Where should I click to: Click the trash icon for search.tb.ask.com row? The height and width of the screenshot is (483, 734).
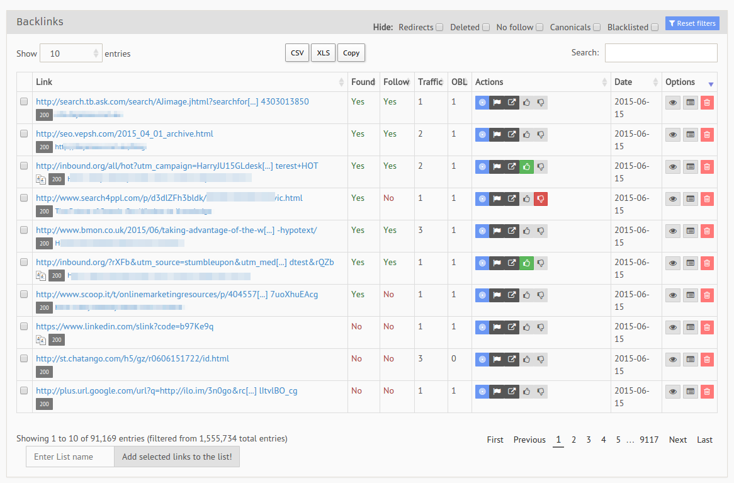click(x=707, y=102)
